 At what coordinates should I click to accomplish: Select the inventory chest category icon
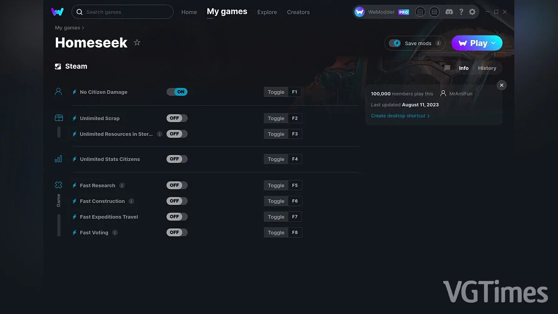pyautogui.click(x=59, y=118)
